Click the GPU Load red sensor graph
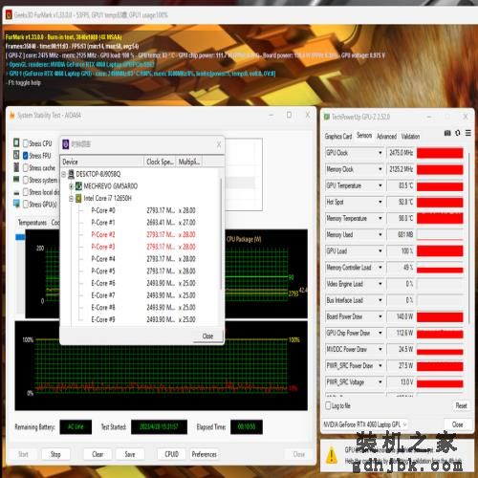The width and height of the screenshot is (478, 478). point(440,251)
